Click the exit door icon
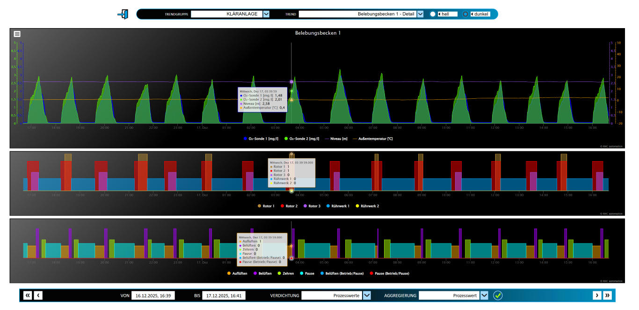This screenshot has width=639, height=310. pyautogui.click(x=123, y=14)
